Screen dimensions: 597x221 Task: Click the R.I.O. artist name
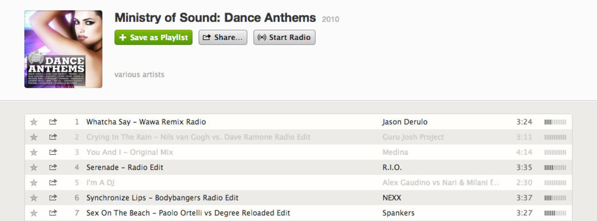coord(392,167)
